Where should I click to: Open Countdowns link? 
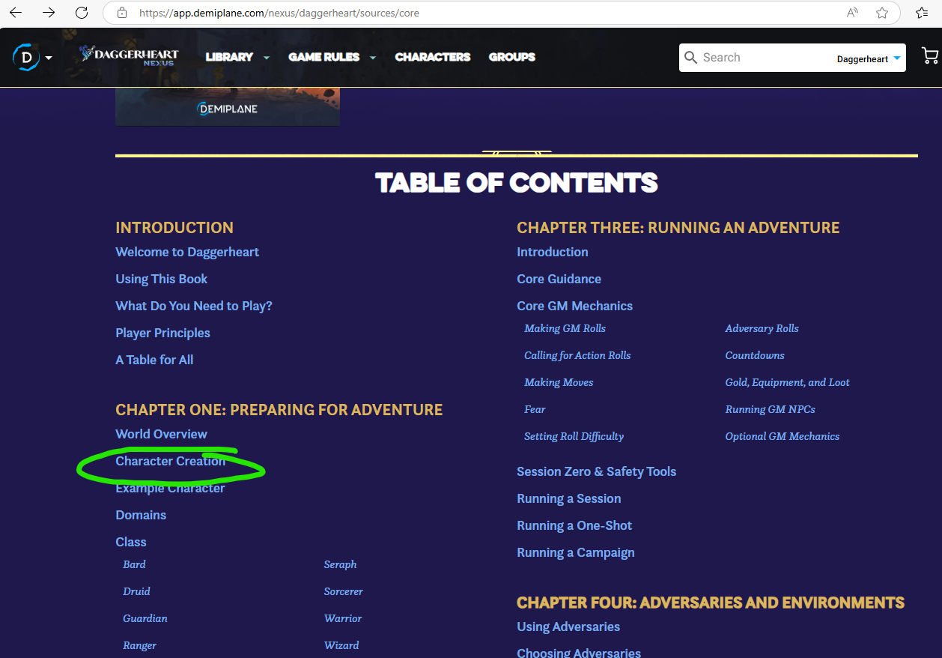click(x=755, y=355)
